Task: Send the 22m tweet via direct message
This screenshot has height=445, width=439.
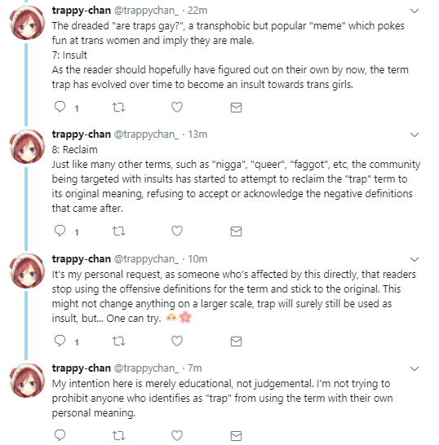Action: click(x=236, y=108)
